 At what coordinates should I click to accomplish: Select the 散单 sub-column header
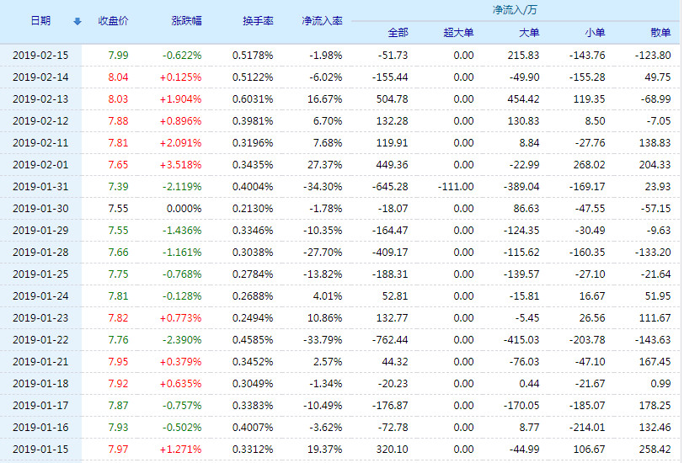pos(660,33)
